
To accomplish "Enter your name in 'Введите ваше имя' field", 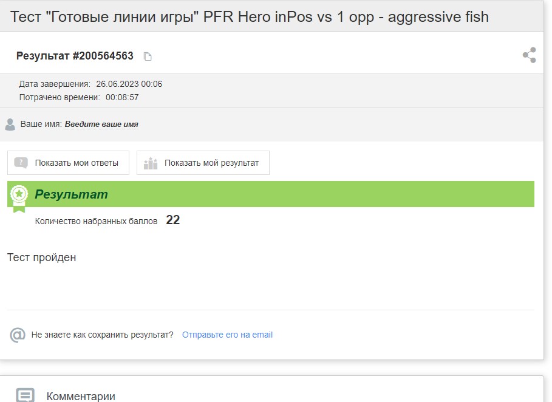I will 101,124.
